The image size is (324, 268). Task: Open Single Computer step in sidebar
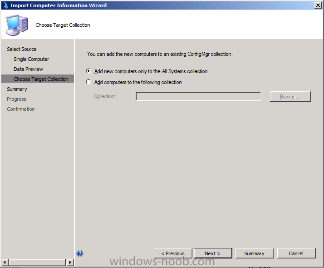pos(31,59)
